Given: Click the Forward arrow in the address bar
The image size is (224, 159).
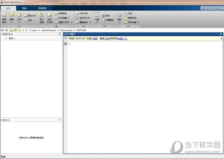Looking at the screenshot, I should pos(6,30).
